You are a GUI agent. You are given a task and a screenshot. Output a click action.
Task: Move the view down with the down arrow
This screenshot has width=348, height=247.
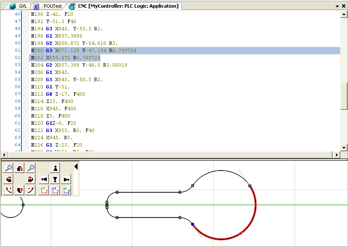click(x=55, y=179)
